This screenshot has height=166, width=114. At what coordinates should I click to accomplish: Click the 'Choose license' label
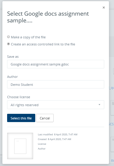19,97
